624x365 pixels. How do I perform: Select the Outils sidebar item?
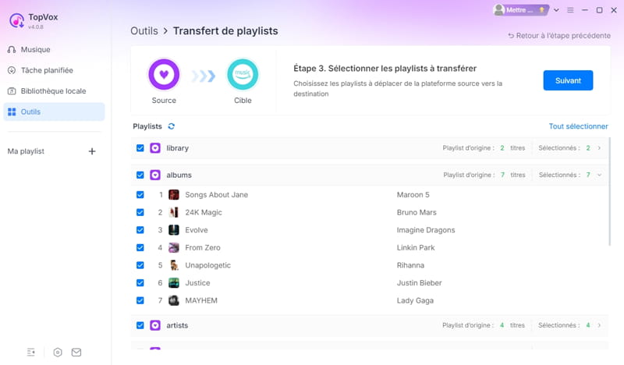(x=54, y=112)
